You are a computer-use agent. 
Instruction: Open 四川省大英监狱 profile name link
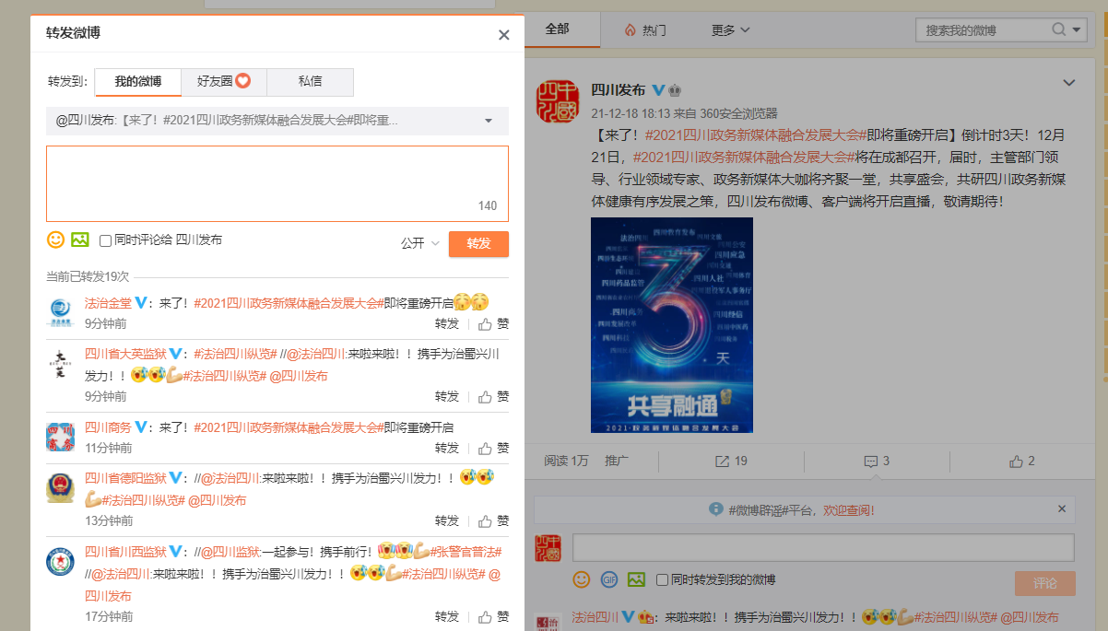pyautogui.click(x=125, y=353)
